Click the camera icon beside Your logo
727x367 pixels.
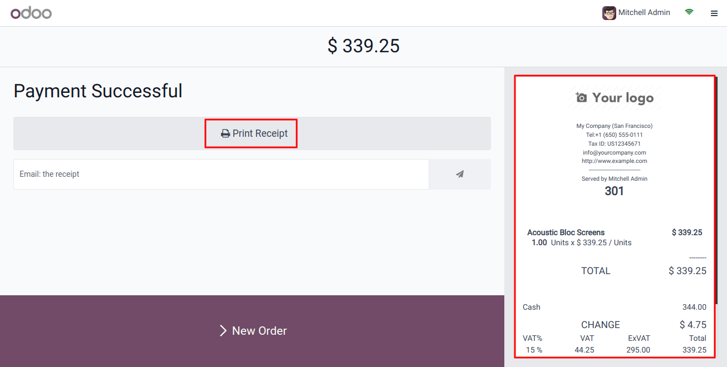[x=581, y=98]
